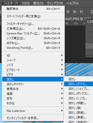The image size is (93, 123).
Task: Choose ぼかし (シェイプ)... filter
Action: coord(78,89)
